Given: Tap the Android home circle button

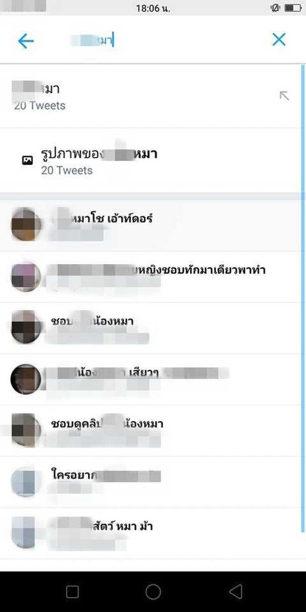Looking at the screenshot, I should [x=153, y=592].
